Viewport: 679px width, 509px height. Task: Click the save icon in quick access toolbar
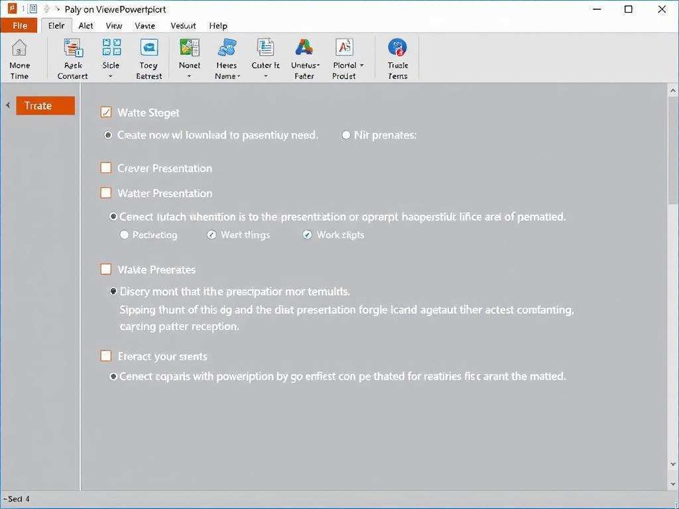point(32,9)
